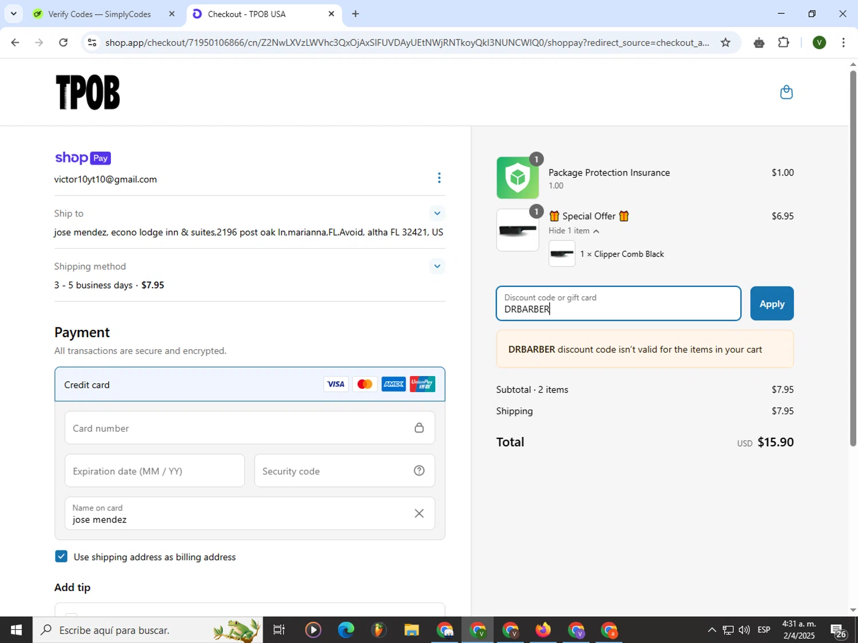Click the DRBARBER invalid code message
This screenshot has width=858, height=643.
(645, 349)
